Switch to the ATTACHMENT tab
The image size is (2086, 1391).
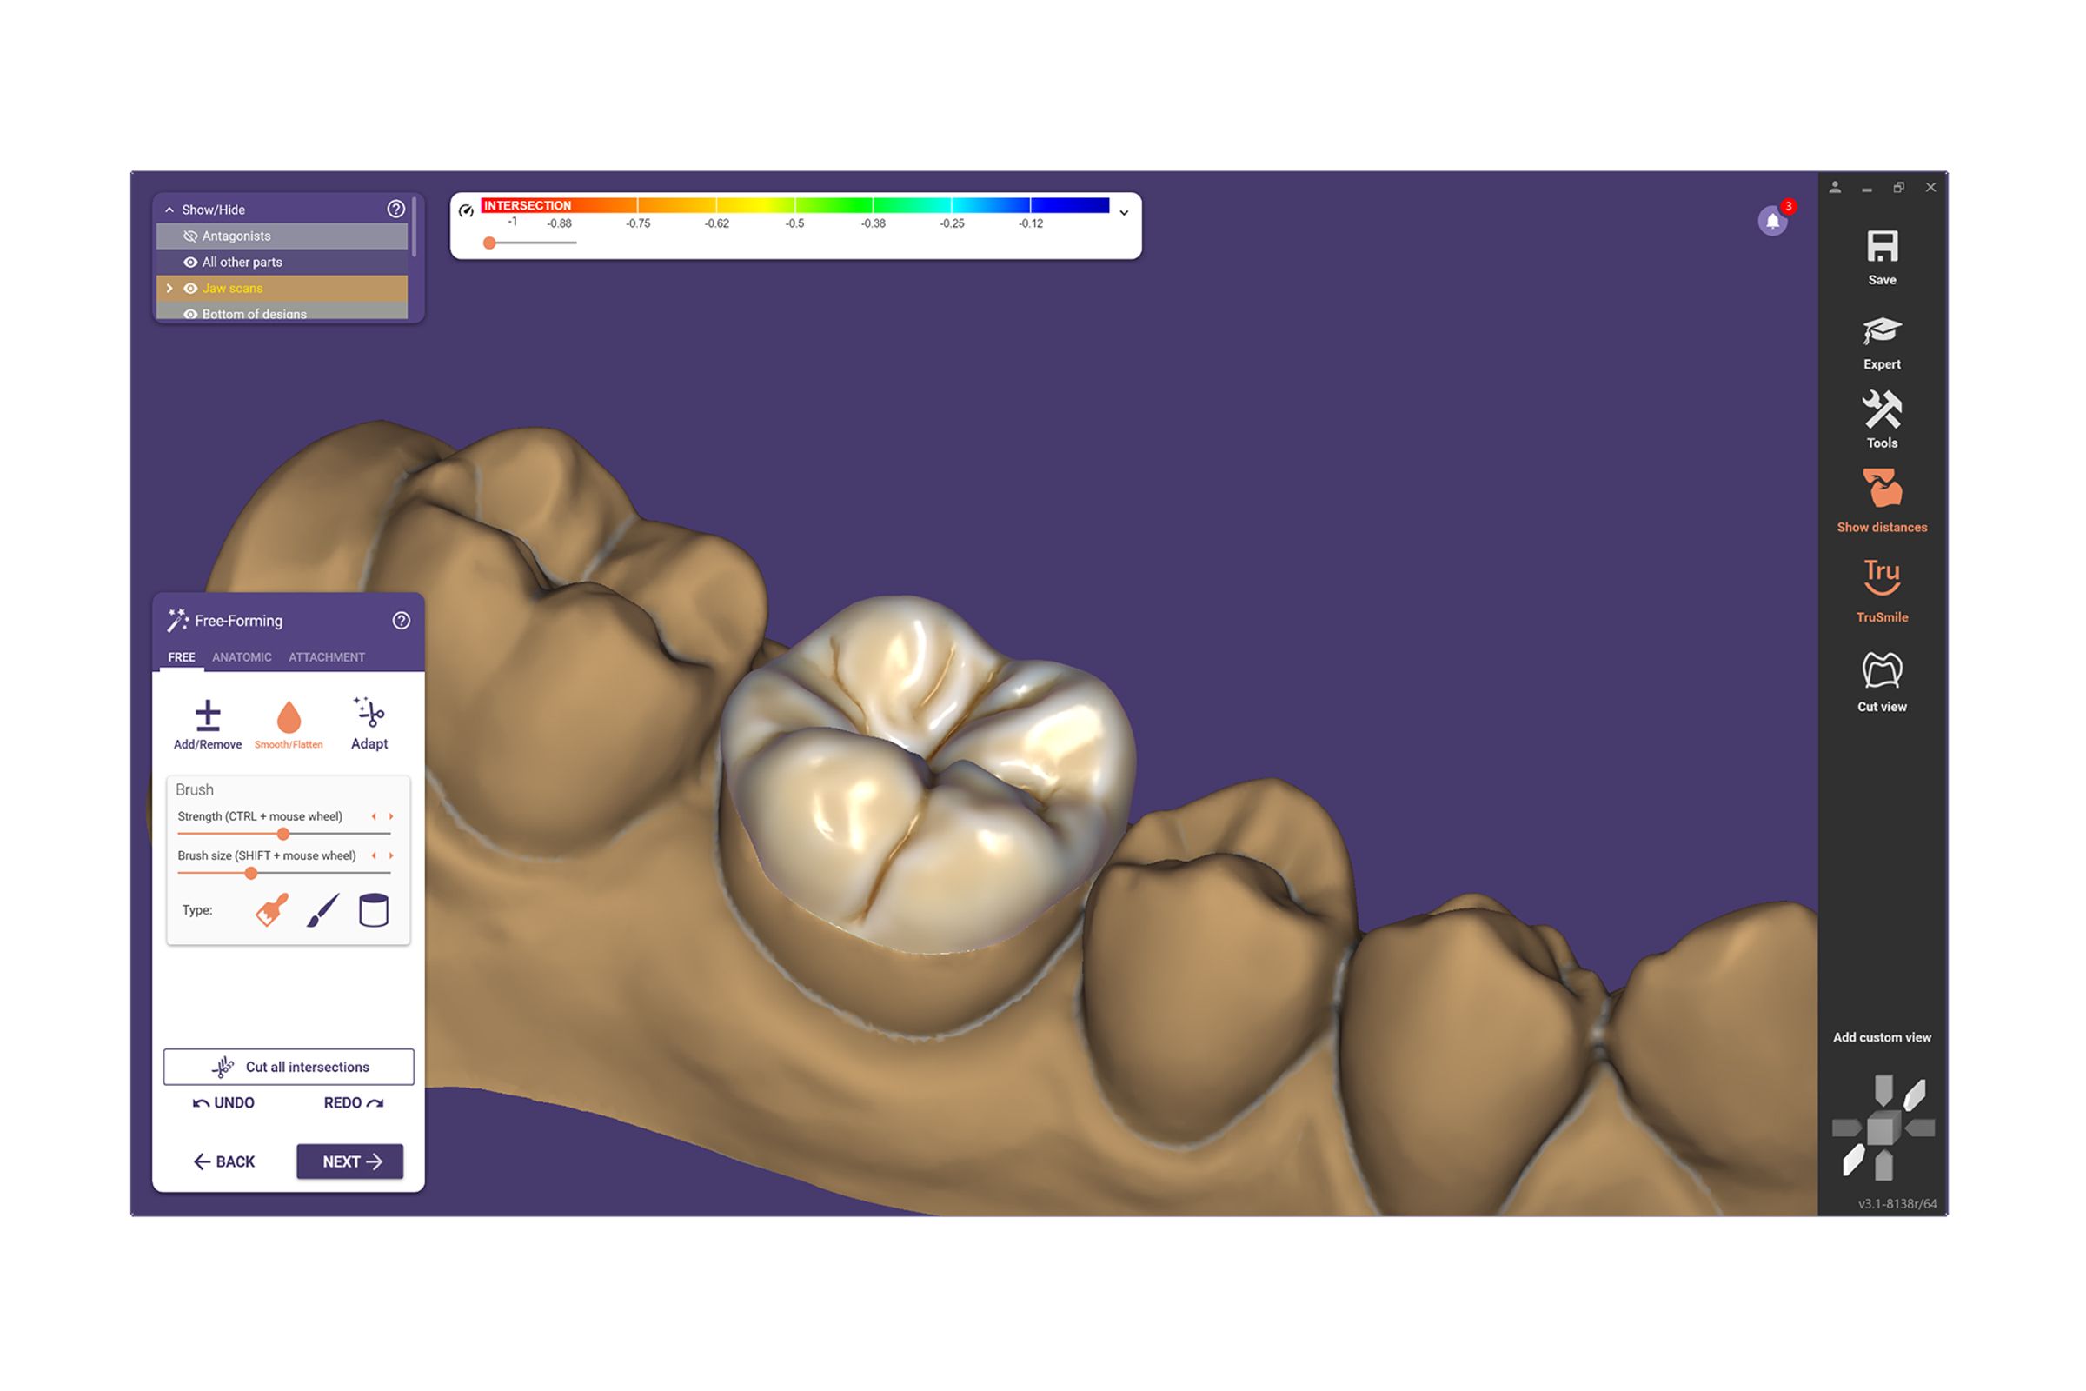[327, 657]
